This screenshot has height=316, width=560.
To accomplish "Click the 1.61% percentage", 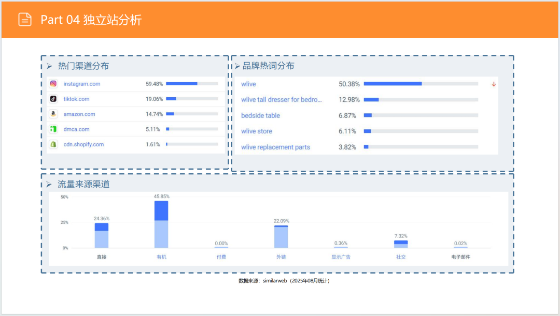I will [x=153, y=144].
